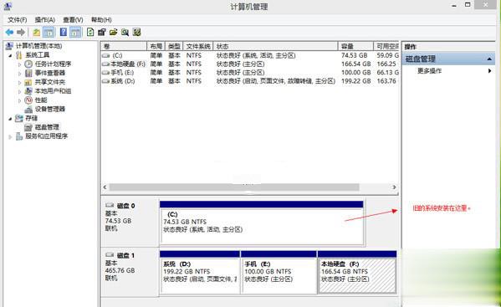Viewport: 501px width, 307px height.
Task: Select 性能 in the tree
Action: click(41, 100)
